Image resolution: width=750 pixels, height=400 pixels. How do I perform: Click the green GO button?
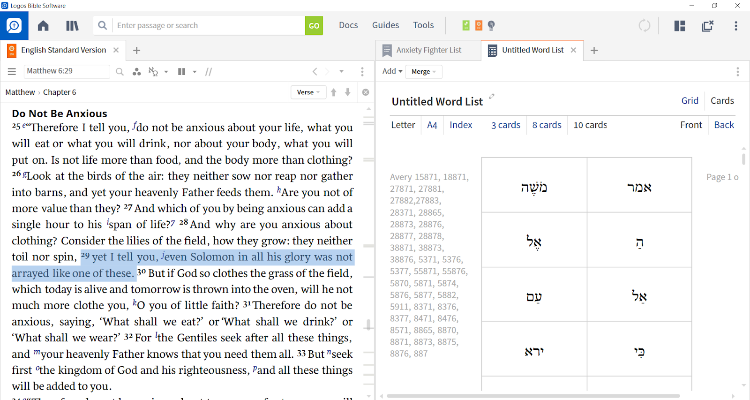(314, 25)
